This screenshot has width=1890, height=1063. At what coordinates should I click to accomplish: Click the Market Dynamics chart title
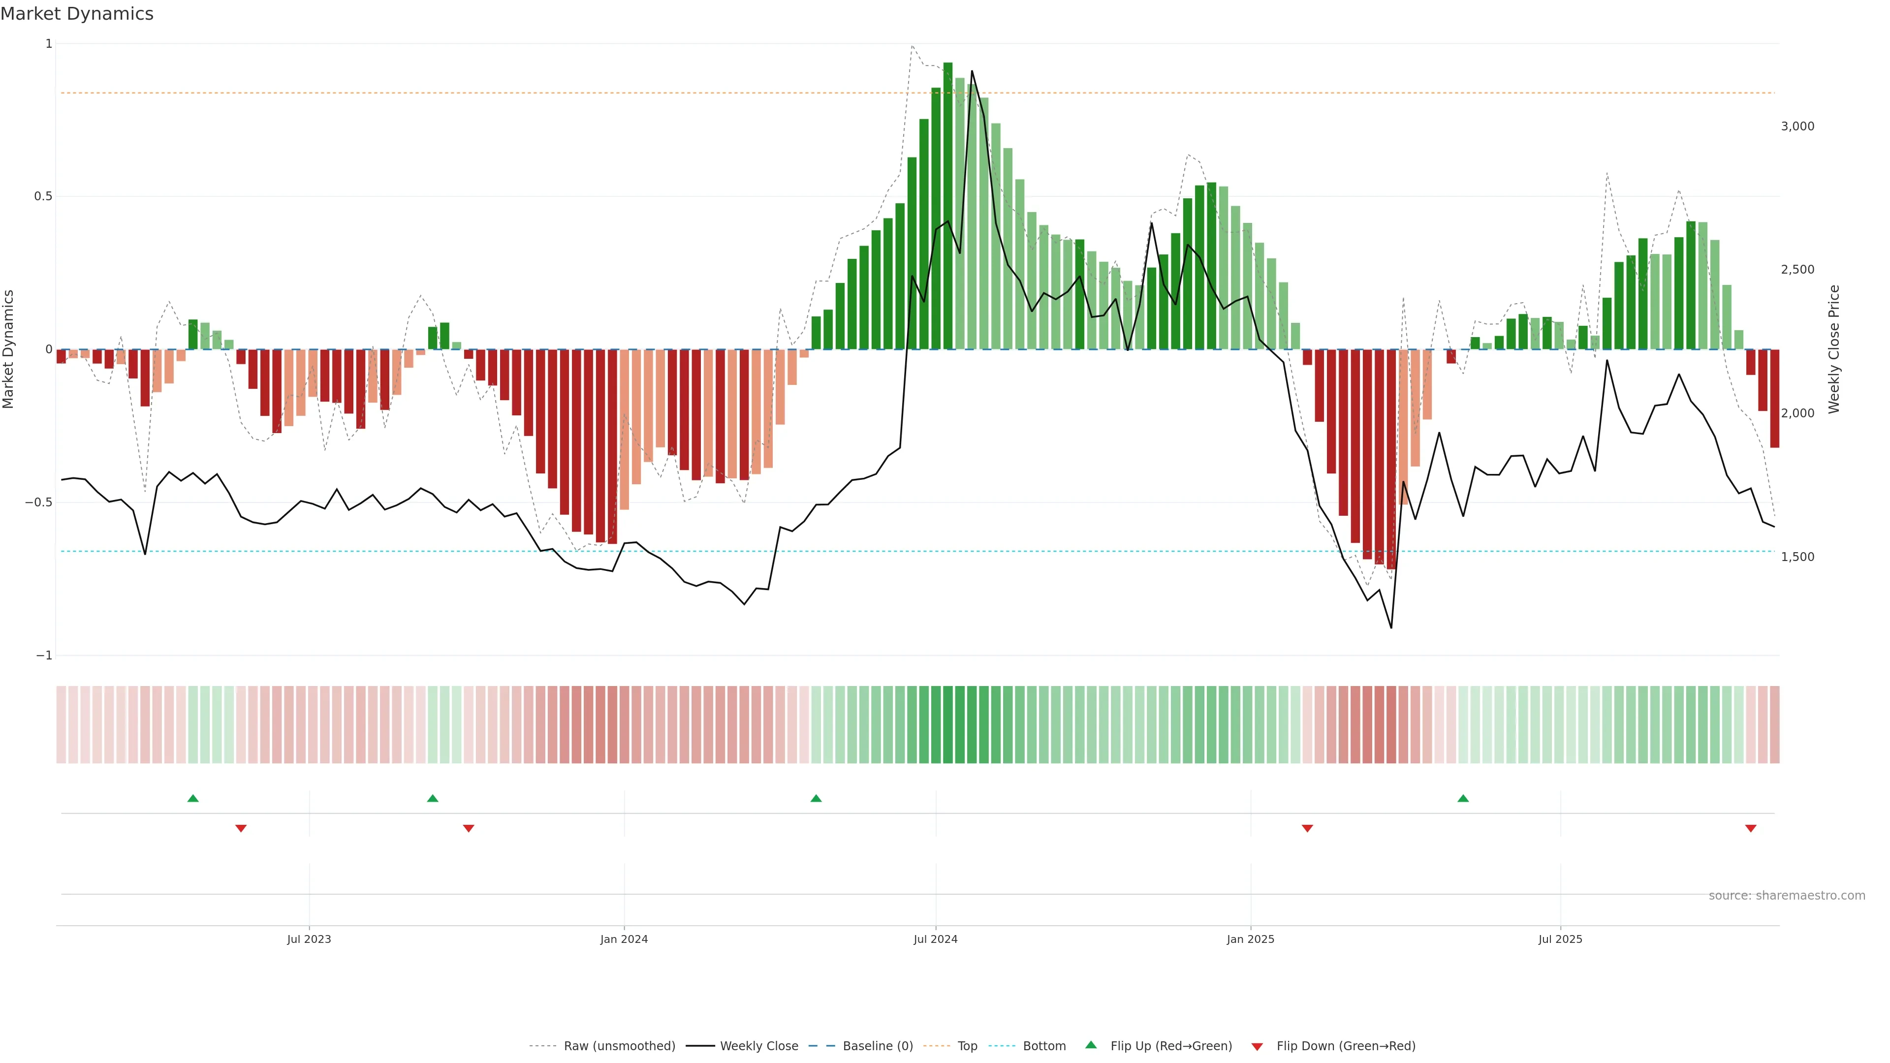click(x=77, y=14)
